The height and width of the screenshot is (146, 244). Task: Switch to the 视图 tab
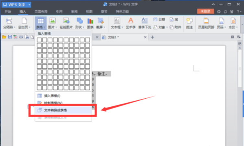89,11
